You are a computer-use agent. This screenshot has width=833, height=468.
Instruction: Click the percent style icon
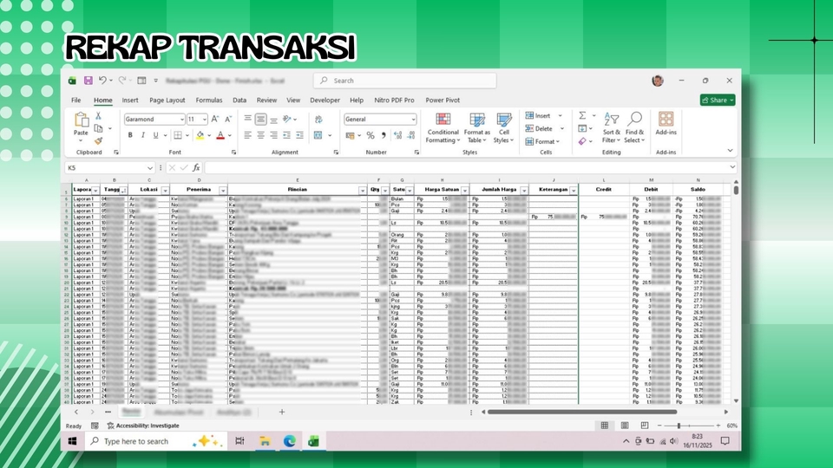371,135
